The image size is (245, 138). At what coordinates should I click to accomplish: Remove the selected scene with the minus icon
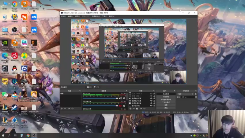(65, 109)
